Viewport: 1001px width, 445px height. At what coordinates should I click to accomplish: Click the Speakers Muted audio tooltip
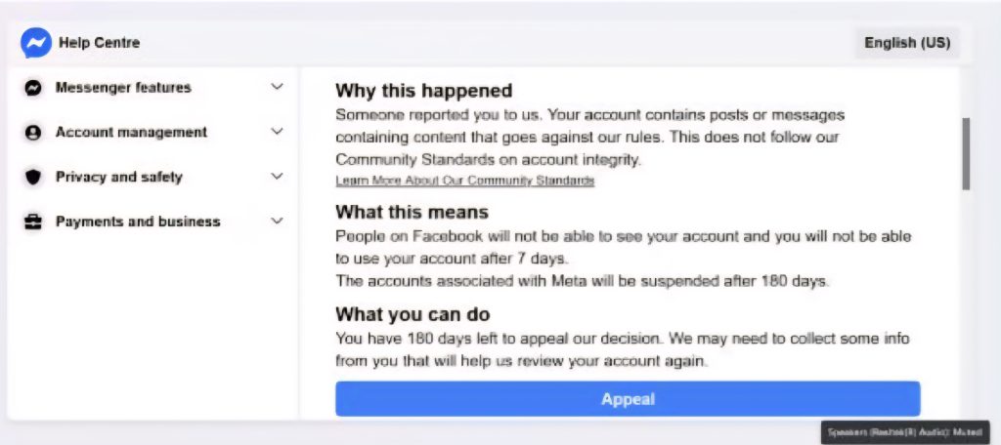pos(904,431)
